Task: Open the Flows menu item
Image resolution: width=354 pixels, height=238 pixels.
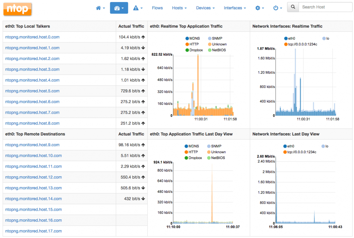Action: pos(157,8)
